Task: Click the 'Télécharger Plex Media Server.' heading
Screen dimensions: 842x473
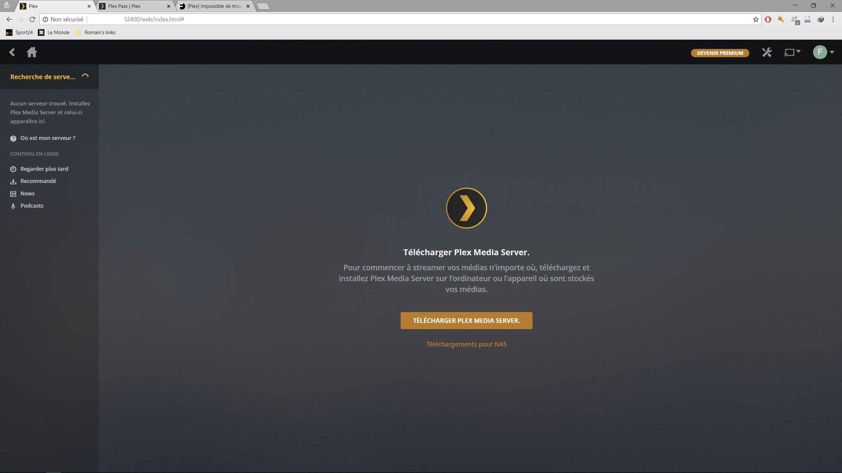Action: [x=466, y=252]
